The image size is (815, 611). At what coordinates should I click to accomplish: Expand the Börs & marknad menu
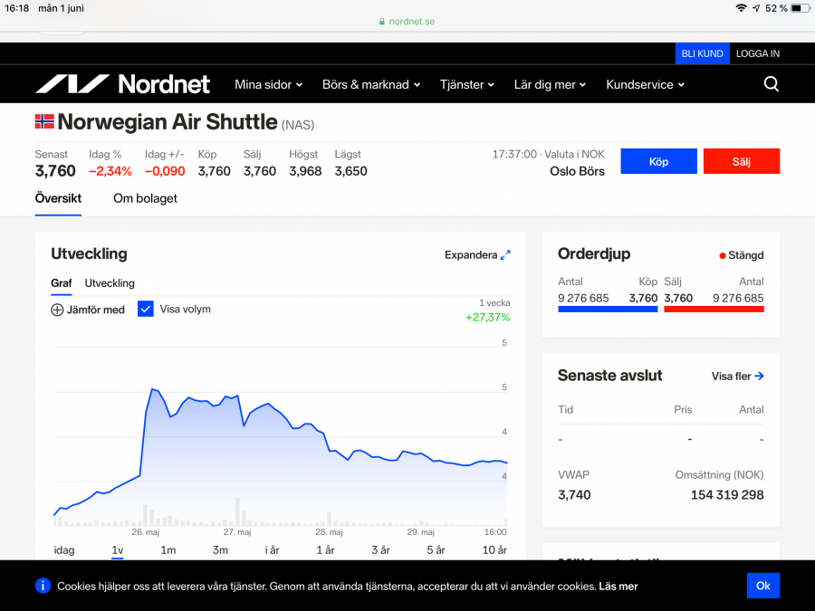point(371,84)
